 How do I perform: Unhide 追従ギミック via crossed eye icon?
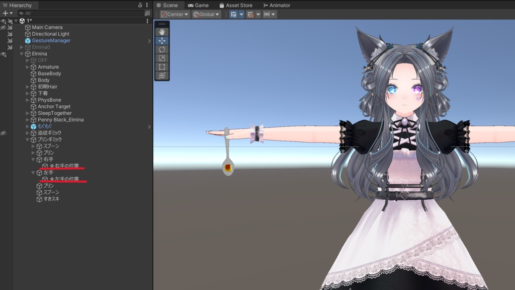click(x=4, y=133)
